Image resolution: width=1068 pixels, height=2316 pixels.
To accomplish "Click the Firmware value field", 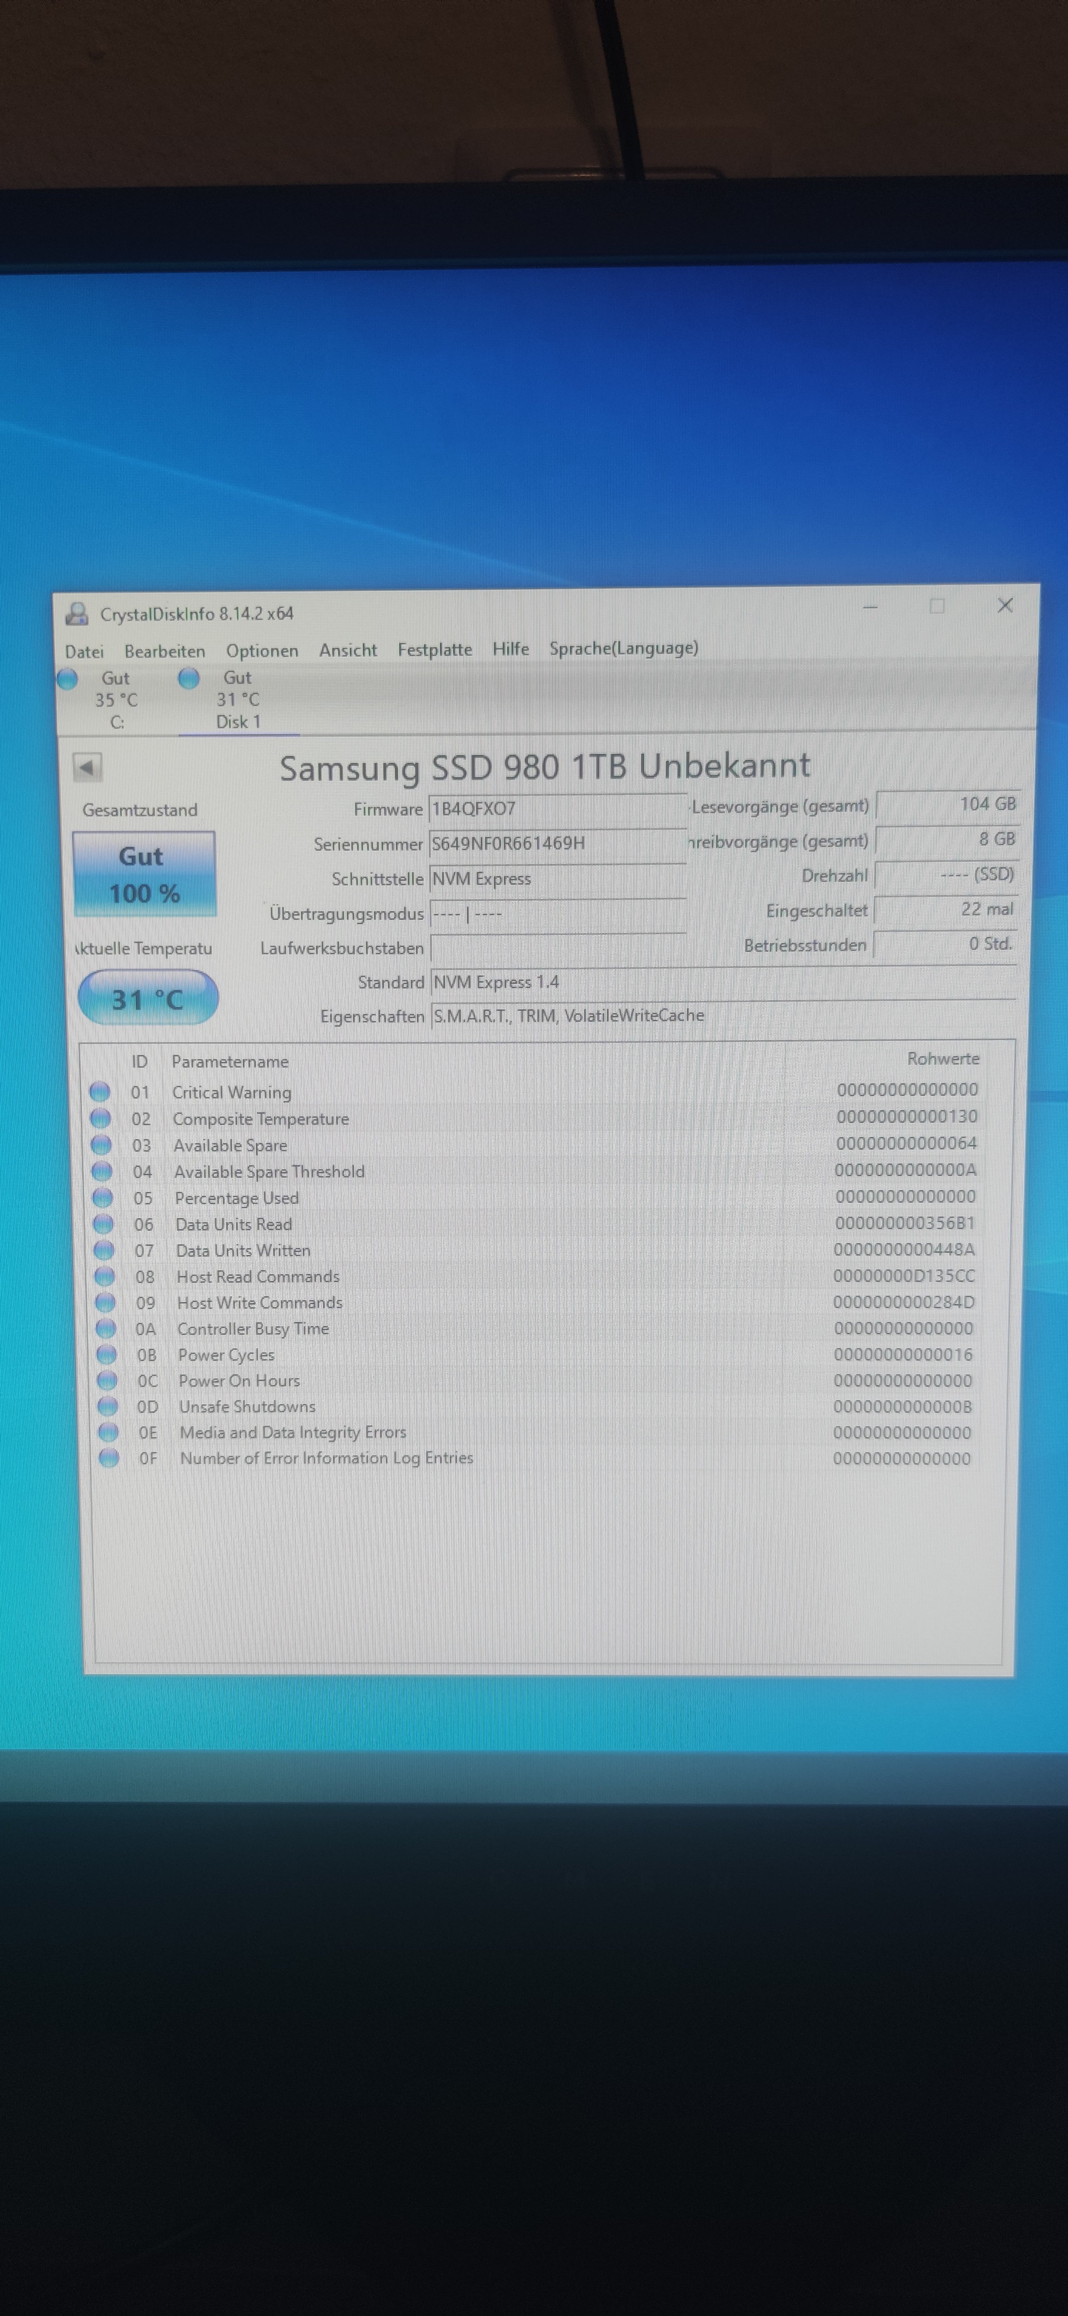I will pyautogui.click(x=557, y=808).
